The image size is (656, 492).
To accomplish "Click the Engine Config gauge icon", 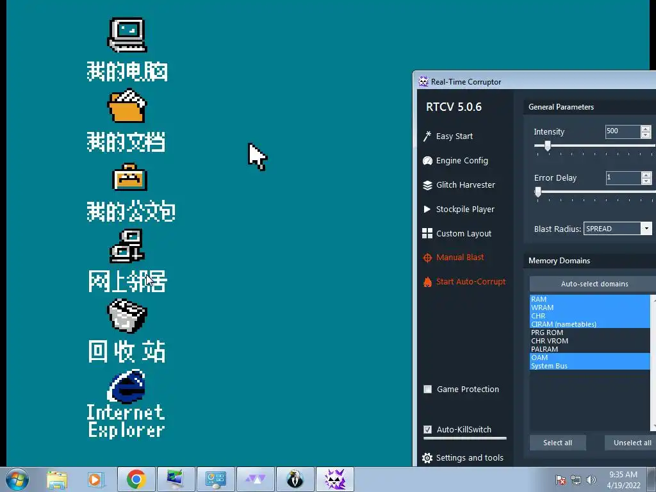I will point(427,161).
